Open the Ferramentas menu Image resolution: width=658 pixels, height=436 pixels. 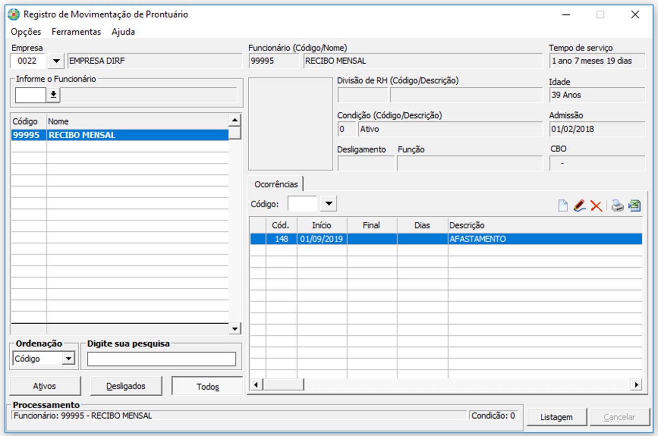point(76,32)
